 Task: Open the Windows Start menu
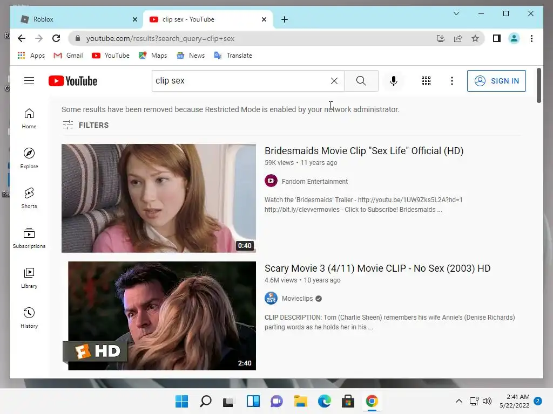pos(181,401)
